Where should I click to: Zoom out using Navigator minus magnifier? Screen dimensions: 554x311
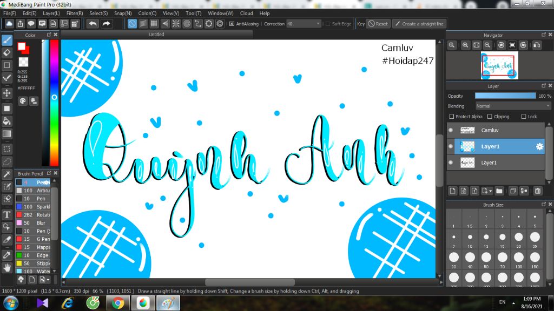[x=487, y=45]
